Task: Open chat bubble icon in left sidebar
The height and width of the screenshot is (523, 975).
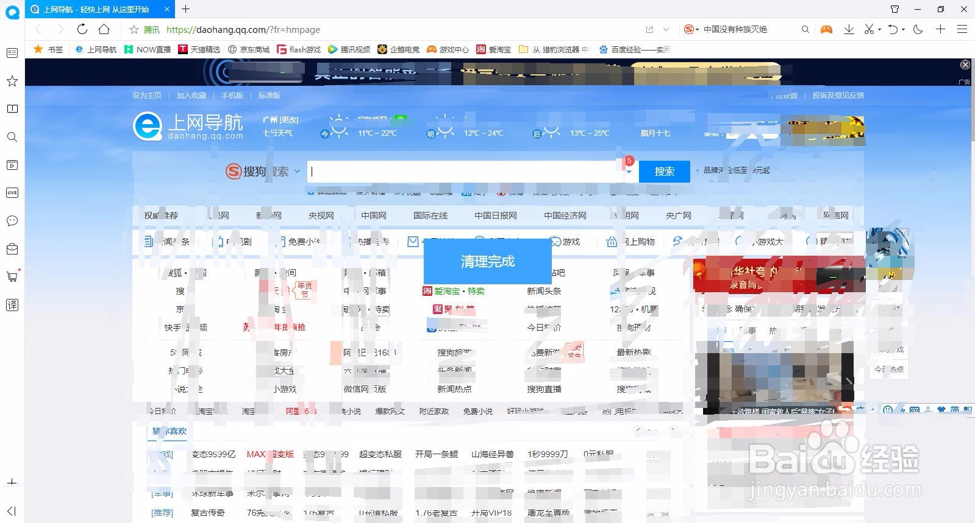Action: click(x=12, y=221)
